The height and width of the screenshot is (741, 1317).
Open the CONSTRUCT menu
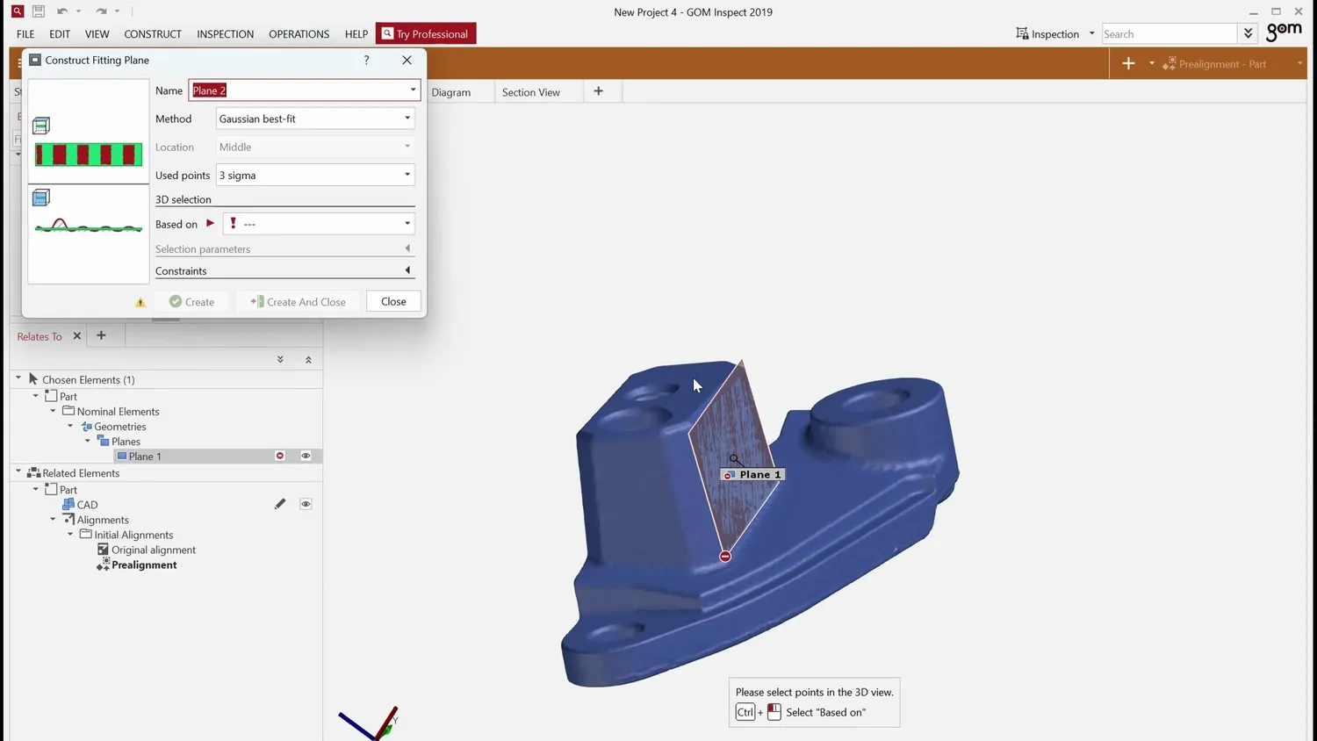pyautogui.click(x=153, y=34)
